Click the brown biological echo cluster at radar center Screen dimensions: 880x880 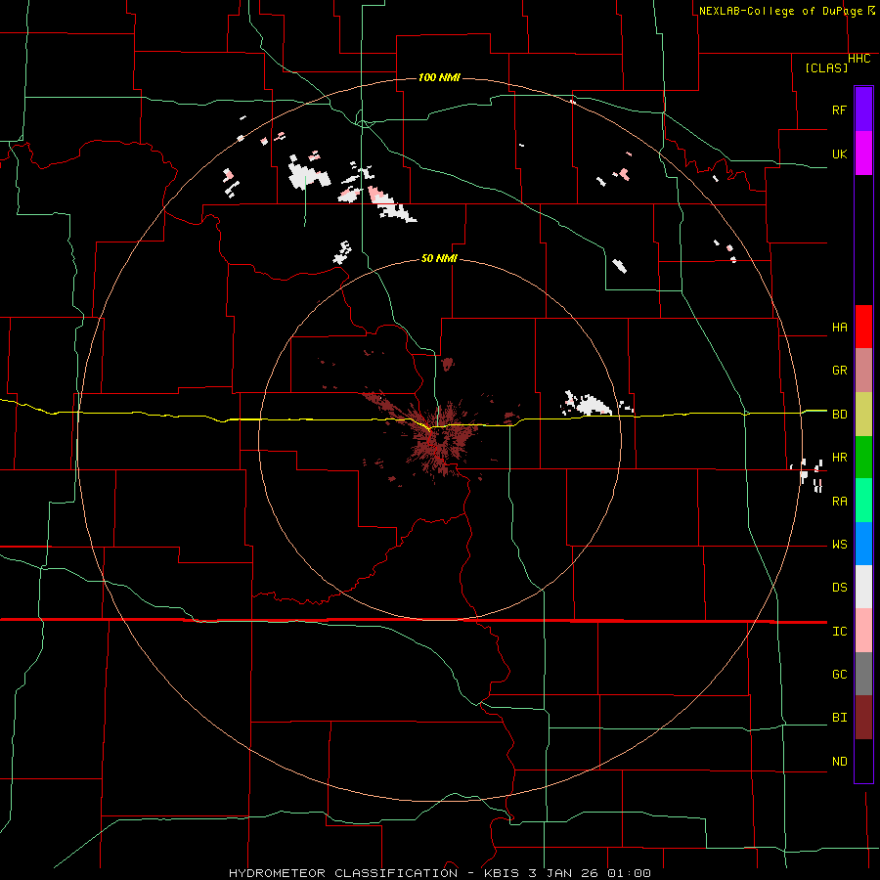pos(441,441)
